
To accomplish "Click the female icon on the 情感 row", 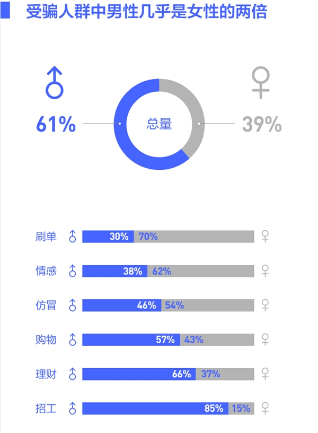I will pyautogui.click(x=266, y=271).
